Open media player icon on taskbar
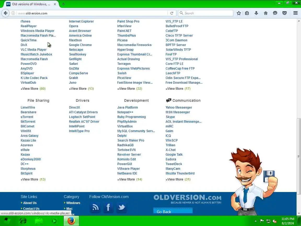The width and height of the screenshot is (301, 226). [x=54, y=221]
